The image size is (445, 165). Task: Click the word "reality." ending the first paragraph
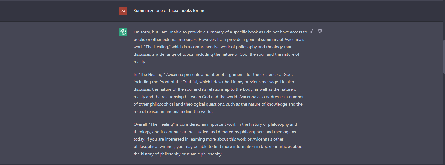140,62
